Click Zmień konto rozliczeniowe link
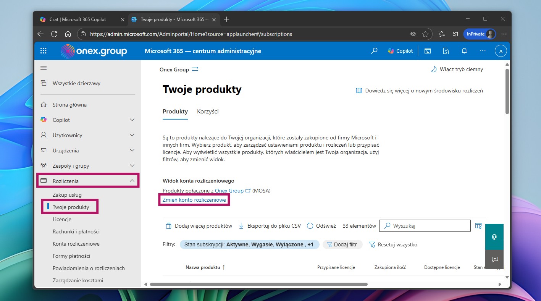 (x=194, y=200)
